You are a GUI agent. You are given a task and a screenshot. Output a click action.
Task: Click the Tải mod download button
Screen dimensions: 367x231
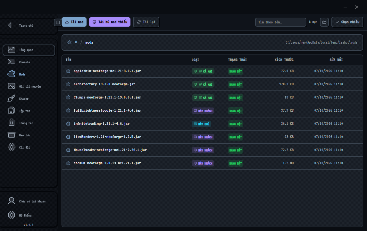(74, 22)
